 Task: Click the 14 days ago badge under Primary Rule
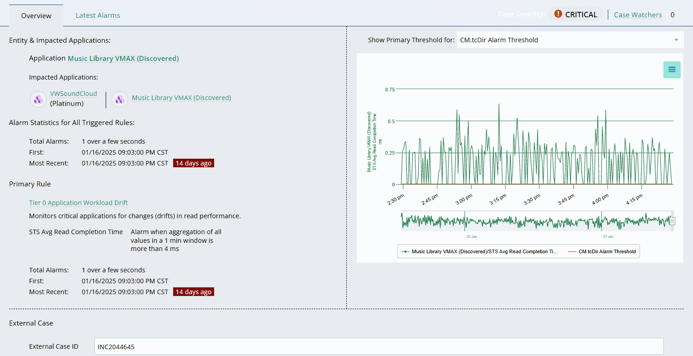point(194,292)
